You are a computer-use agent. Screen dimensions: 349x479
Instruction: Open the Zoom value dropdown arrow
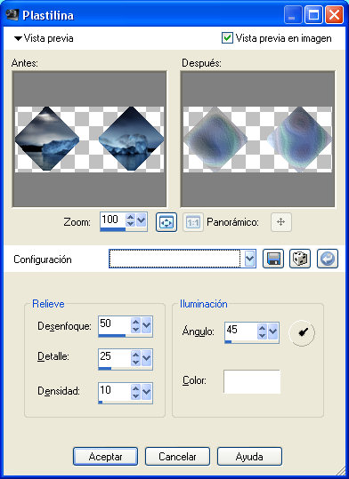coord(142,220)
